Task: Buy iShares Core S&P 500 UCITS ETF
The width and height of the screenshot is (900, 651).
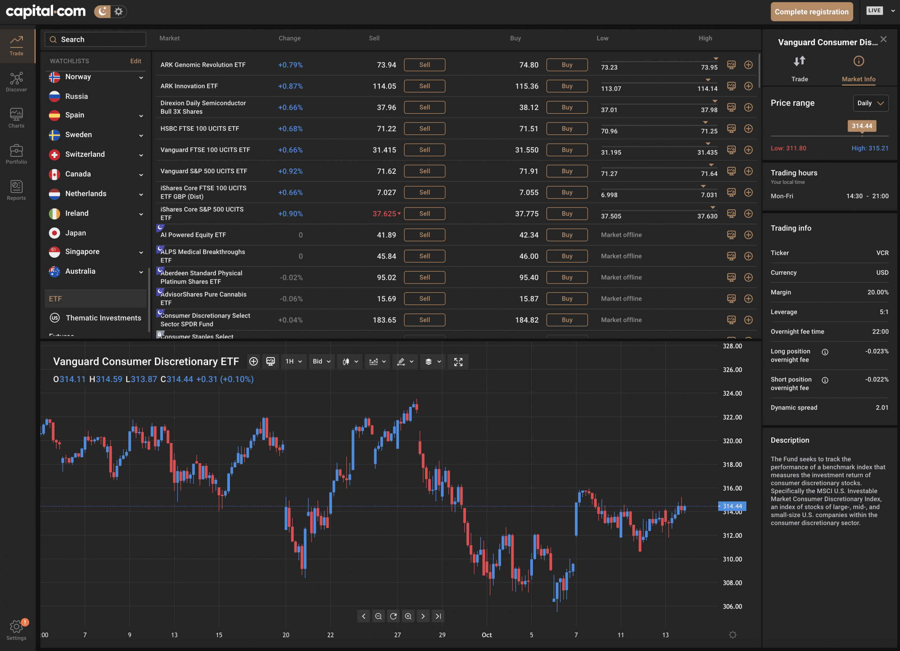Action: click(x=567, y=213)
